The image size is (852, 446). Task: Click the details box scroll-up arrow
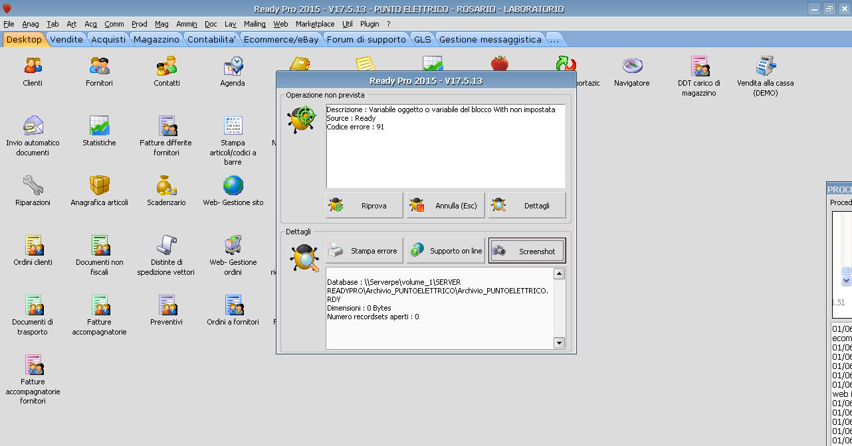click(x=559, y=274)
